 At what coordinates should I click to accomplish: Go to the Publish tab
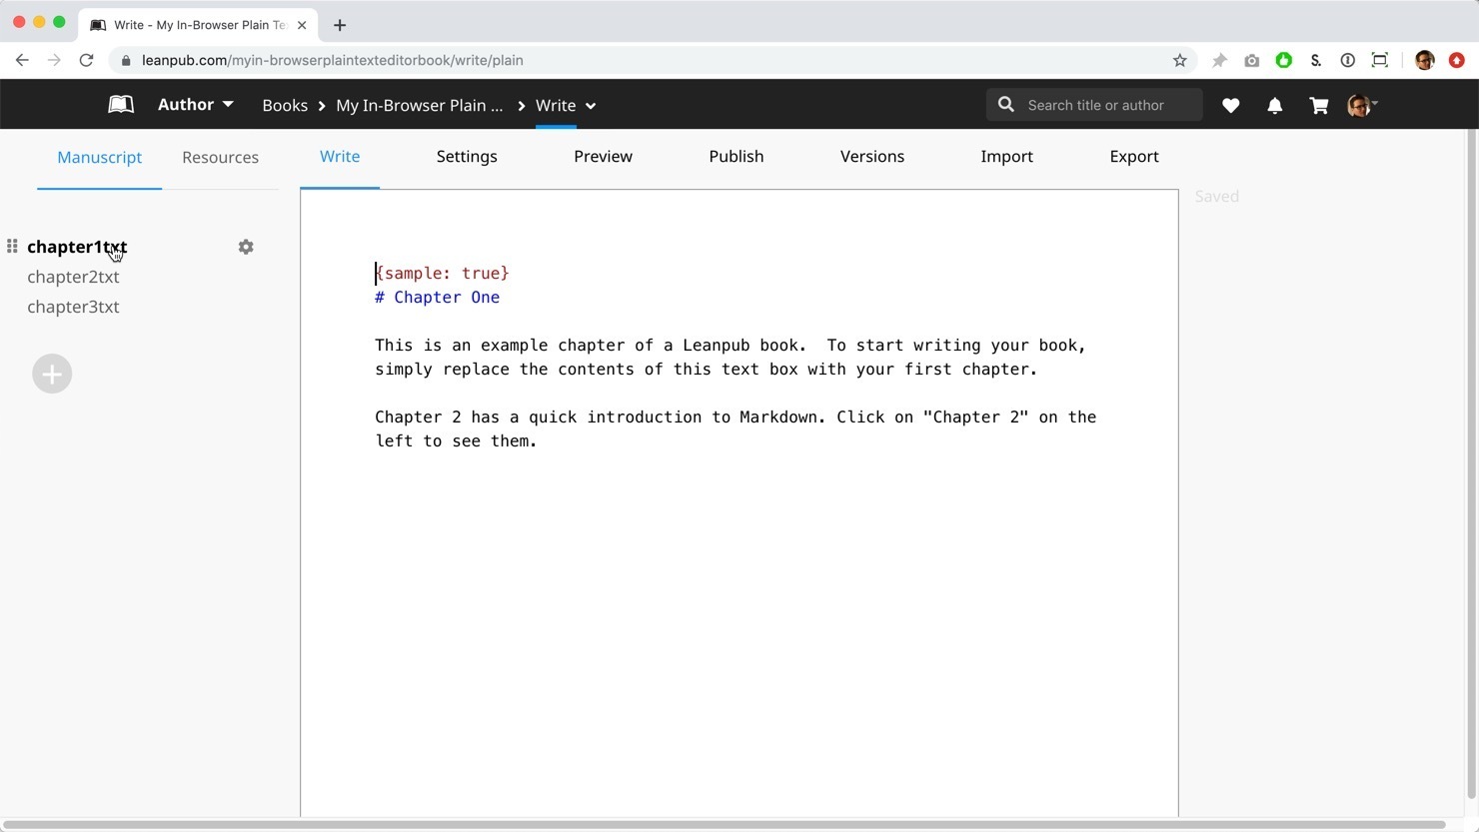(736, 157)
